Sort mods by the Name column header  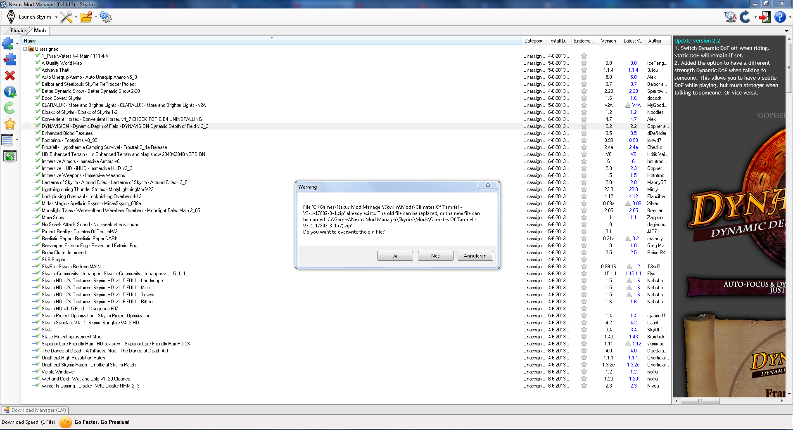pos(272,41)
